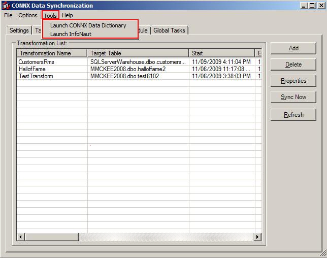Image resolution: width=327 pixels, height=258 pixels.
Task: Sort by Transformation Name column header
Action: pyautogui.click(x=52, y=53)
